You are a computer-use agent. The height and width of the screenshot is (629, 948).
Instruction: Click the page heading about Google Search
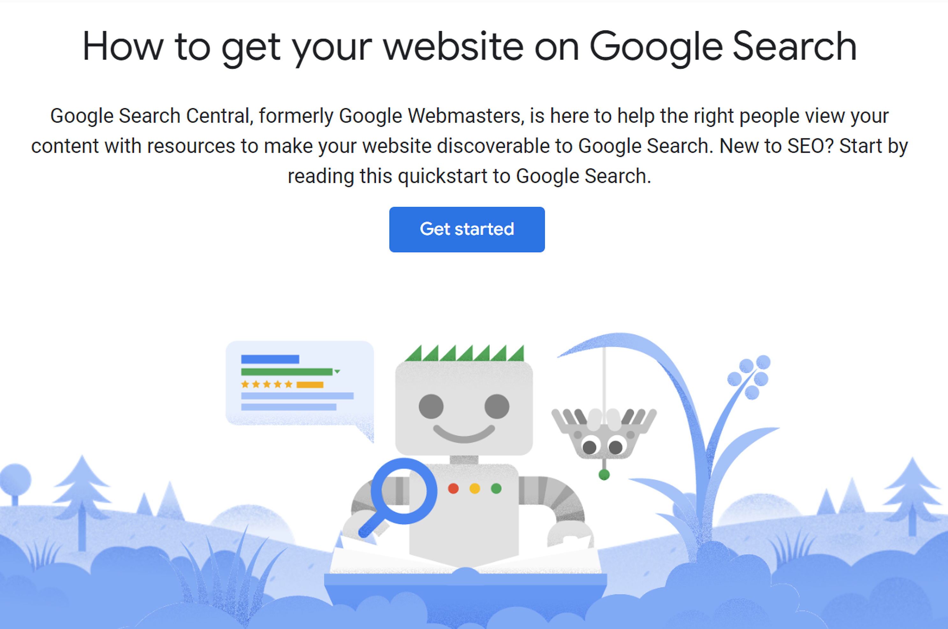coord(470,47)
